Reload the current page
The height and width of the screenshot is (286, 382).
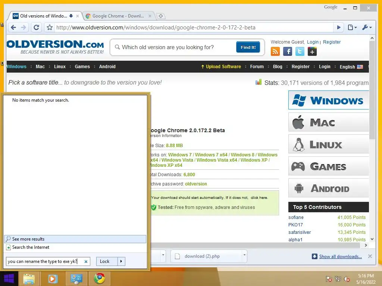36,28
